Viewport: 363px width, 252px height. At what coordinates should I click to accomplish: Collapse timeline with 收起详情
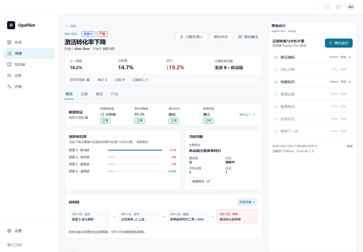(x=247, y=202)
